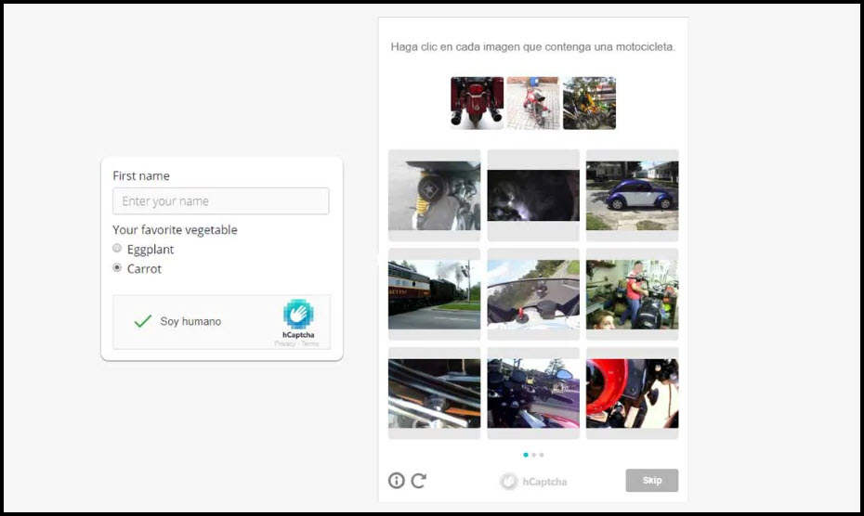
Task: Open the Terms link under hCaptcha logo
Action: point(309,343)
